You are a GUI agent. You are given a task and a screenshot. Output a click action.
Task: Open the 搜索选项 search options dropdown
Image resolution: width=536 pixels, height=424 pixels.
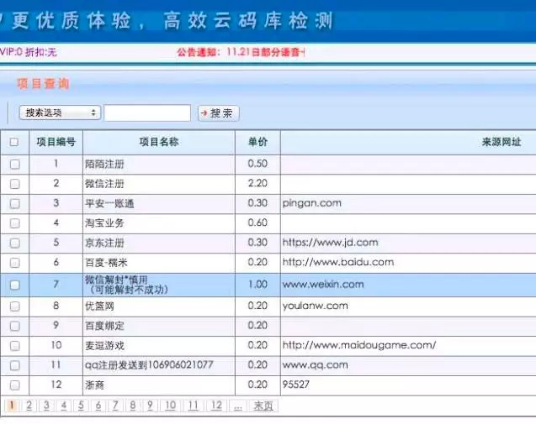click(x=59, y=113)
